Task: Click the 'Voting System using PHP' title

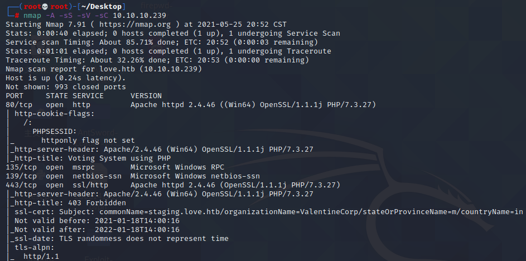Action: 119,158
